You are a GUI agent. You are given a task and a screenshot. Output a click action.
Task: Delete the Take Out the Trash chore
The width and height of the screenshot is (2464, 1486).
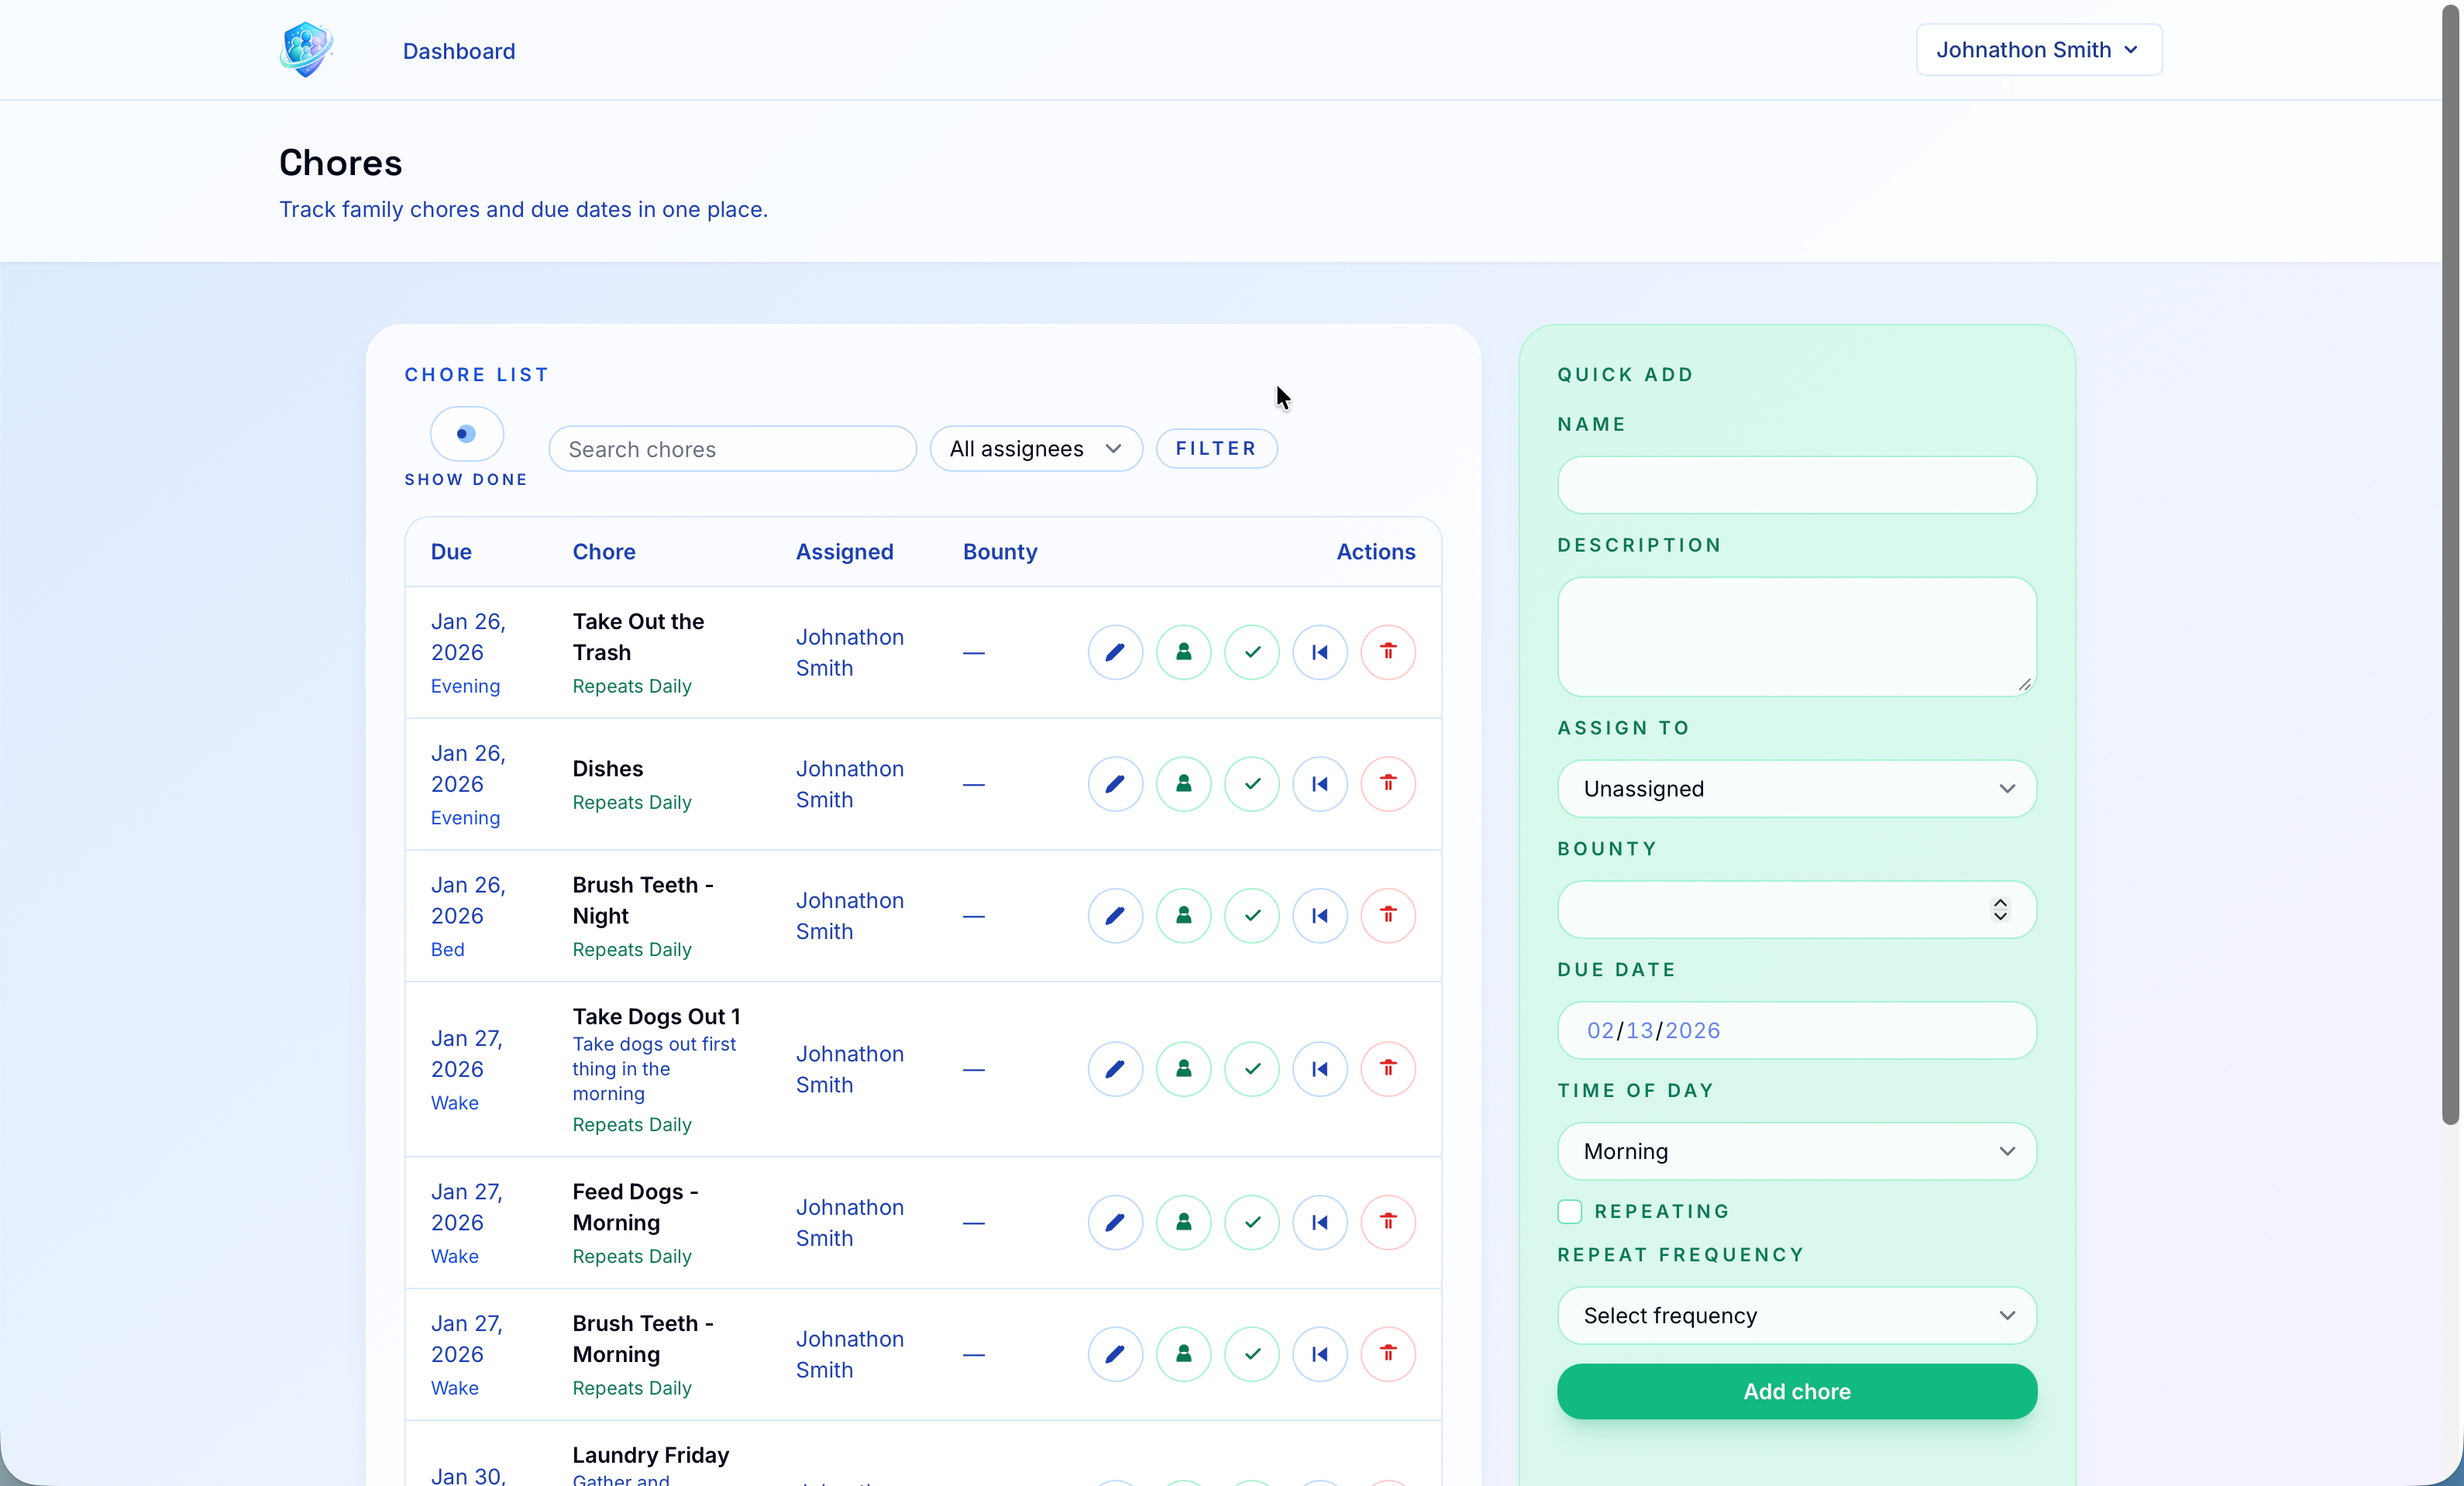(x=1388, y=652)
